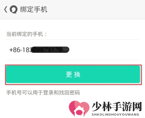Image resolution: width=145 pixels, height=118 pixels.
Task: Open the 少林手游网 watermark text
Action: point(117,107)
